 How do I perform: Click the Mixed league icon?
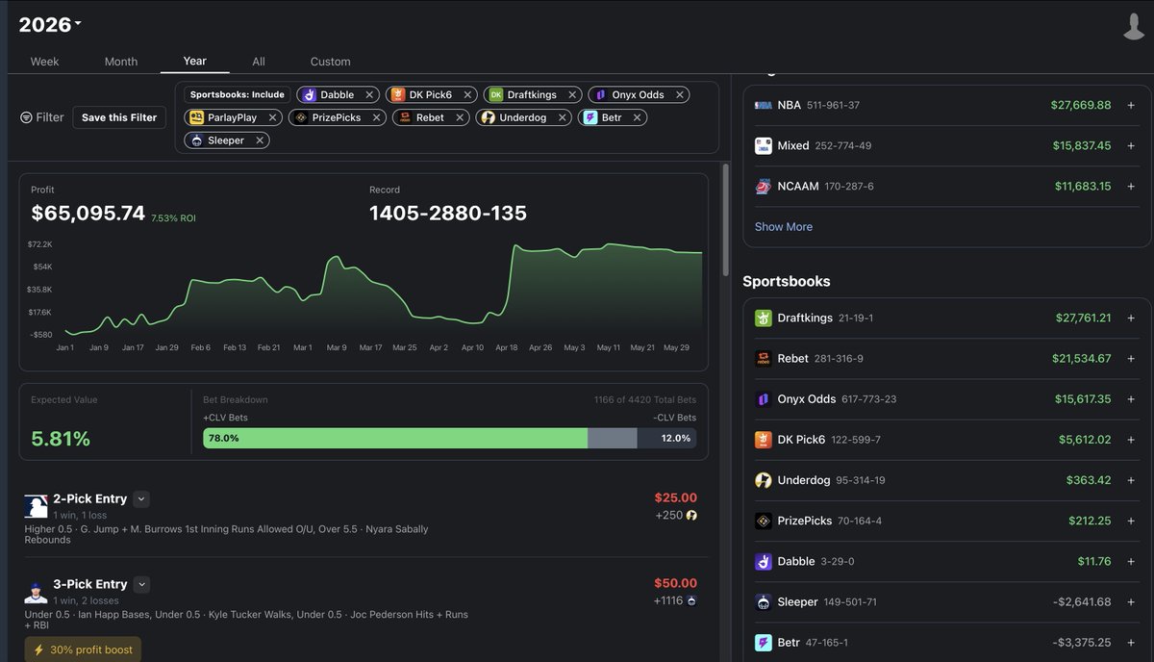tap(763, 145)
